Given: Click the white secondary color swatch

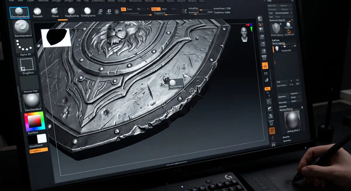Looking at the screenshot, I should pos(42,138).
